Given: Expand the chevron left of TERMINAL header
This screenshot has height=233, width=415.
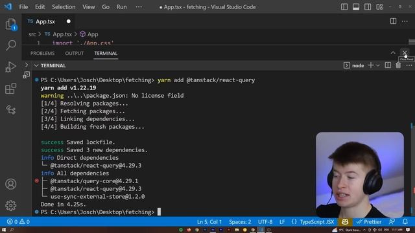Looking at the screenshot, I should [26, 65].
